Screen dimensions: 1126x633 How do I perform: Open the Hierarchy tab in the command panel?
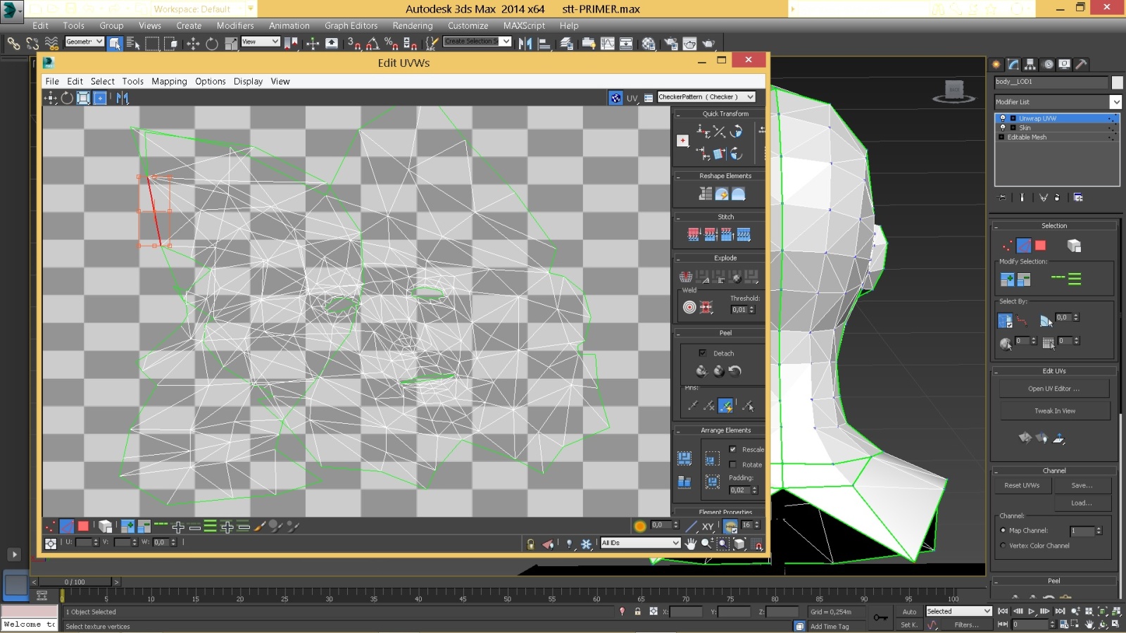click(1030, 64)
